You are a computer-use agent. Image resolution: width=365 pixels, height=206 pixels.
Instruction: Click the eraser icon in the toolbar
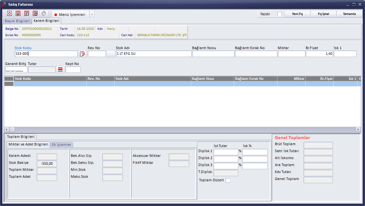[x=44, y=14]
